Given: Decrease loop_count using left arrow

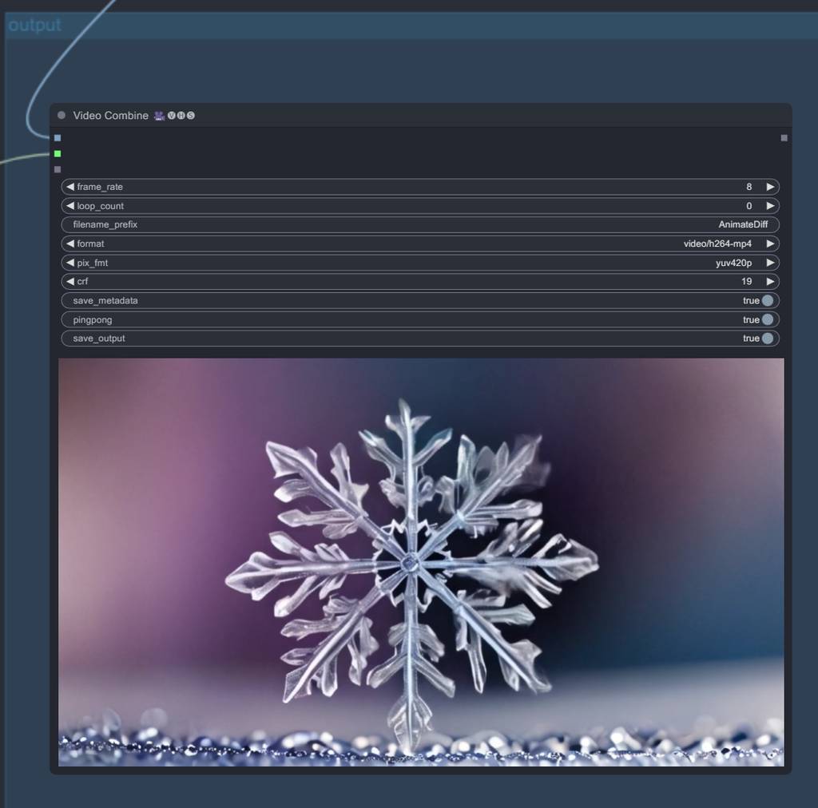Looking at the screenshot, I should coord(70,206).
